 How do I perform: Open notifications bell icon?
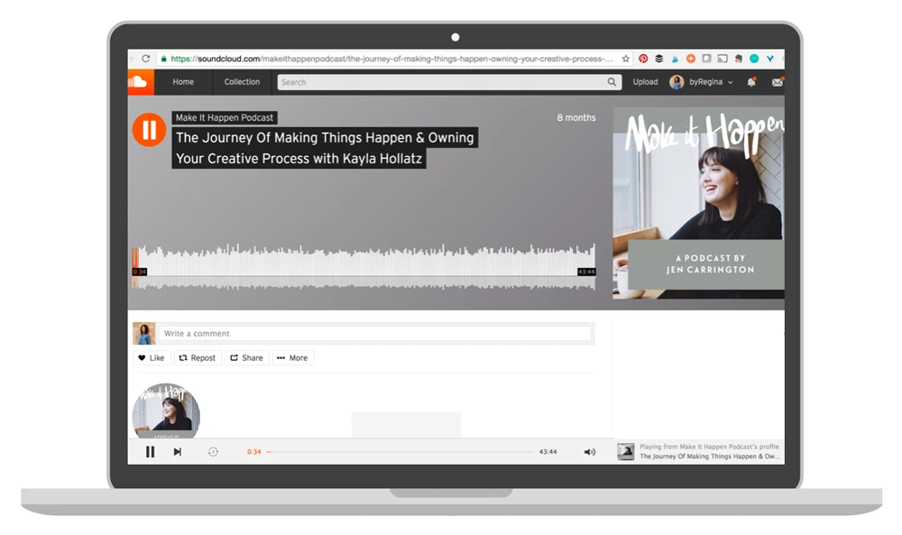(x=751, y=82)
